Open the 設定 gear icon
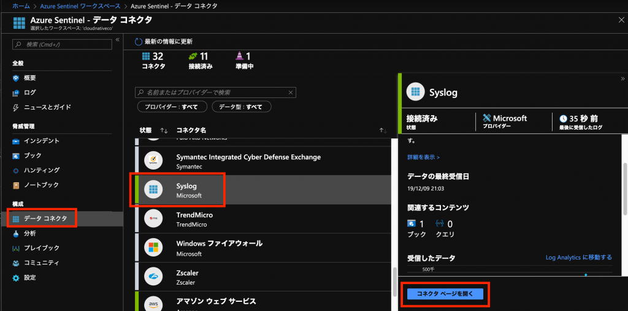628x311 pixels. tap(16, 278)
